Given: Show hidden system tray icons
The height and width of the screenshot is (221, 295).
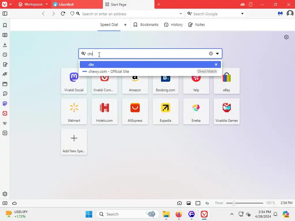Looking at the screenshot, I should coord(232,214).
